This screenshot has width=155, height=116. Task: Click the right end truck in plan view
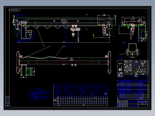point(109,62)
